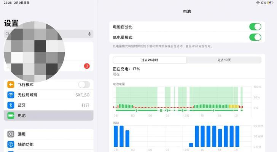Viewport: 277px width, 152px height.
Task: Tap the charging battery status icon
Action: coord(270,3)
